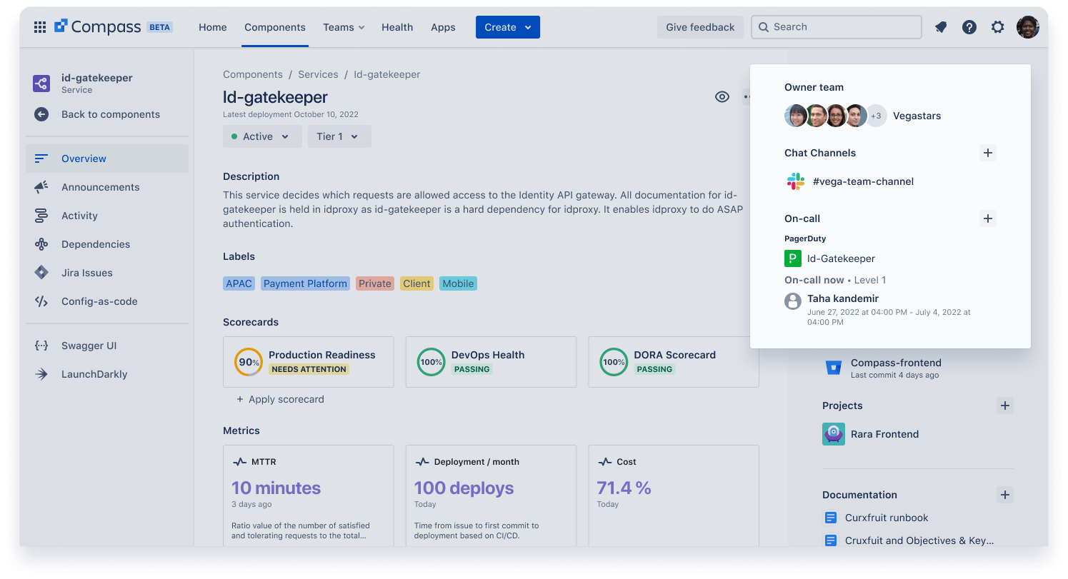Screen dimensions: 1068x579
Task: Open the Active status dropdown
Action: tap(262, 136)
